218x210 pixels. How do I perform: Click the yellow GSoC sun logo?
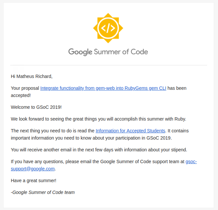tap(108, 28)
